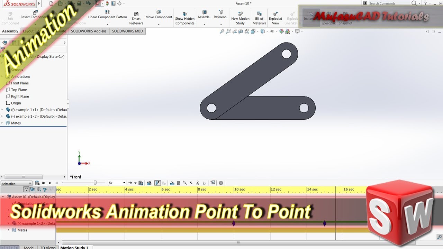Expand the Move Component dropdown arrow

[x=159, y=25]
